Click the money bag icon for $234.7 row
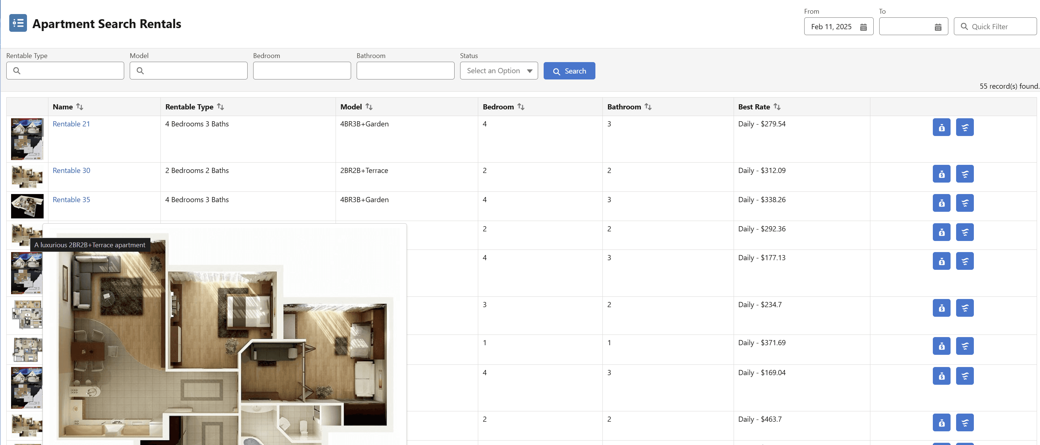The image size is (1040, 445). tap(941, 308)
